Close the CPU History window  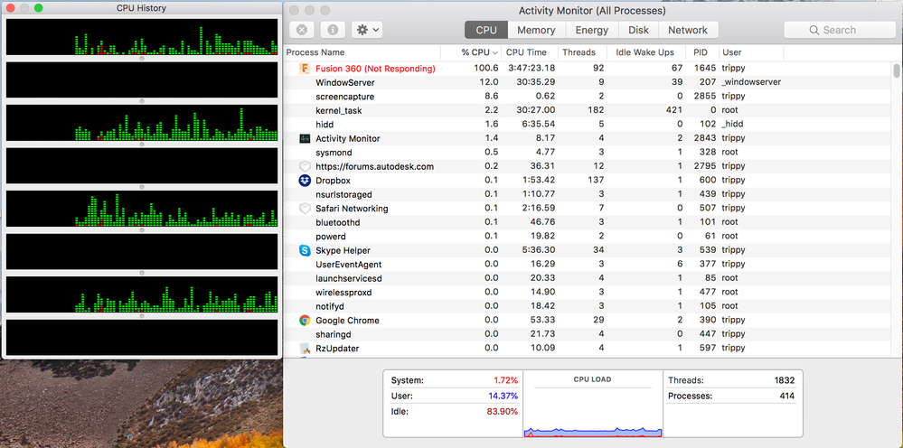click(10, 8)
